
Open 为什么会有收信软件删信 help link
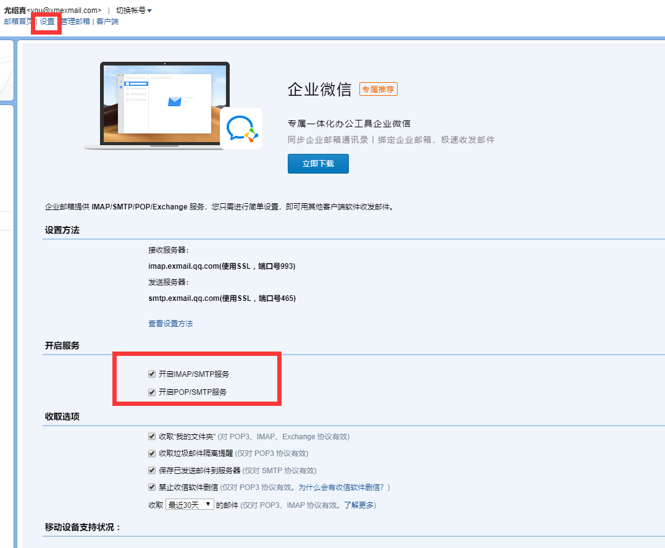341,487
